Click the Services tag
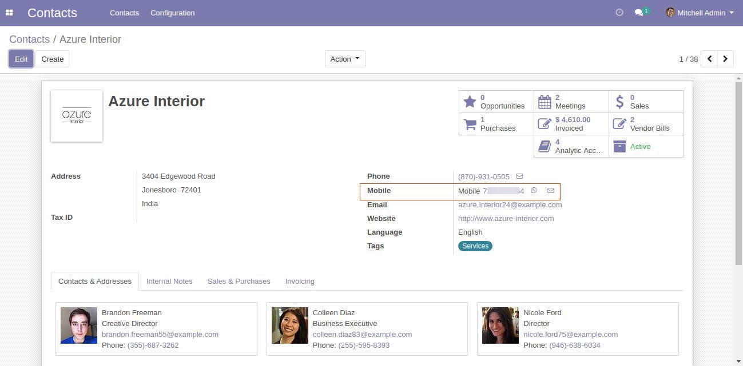The height and width of the screenshot is (366, 743). 475,246
